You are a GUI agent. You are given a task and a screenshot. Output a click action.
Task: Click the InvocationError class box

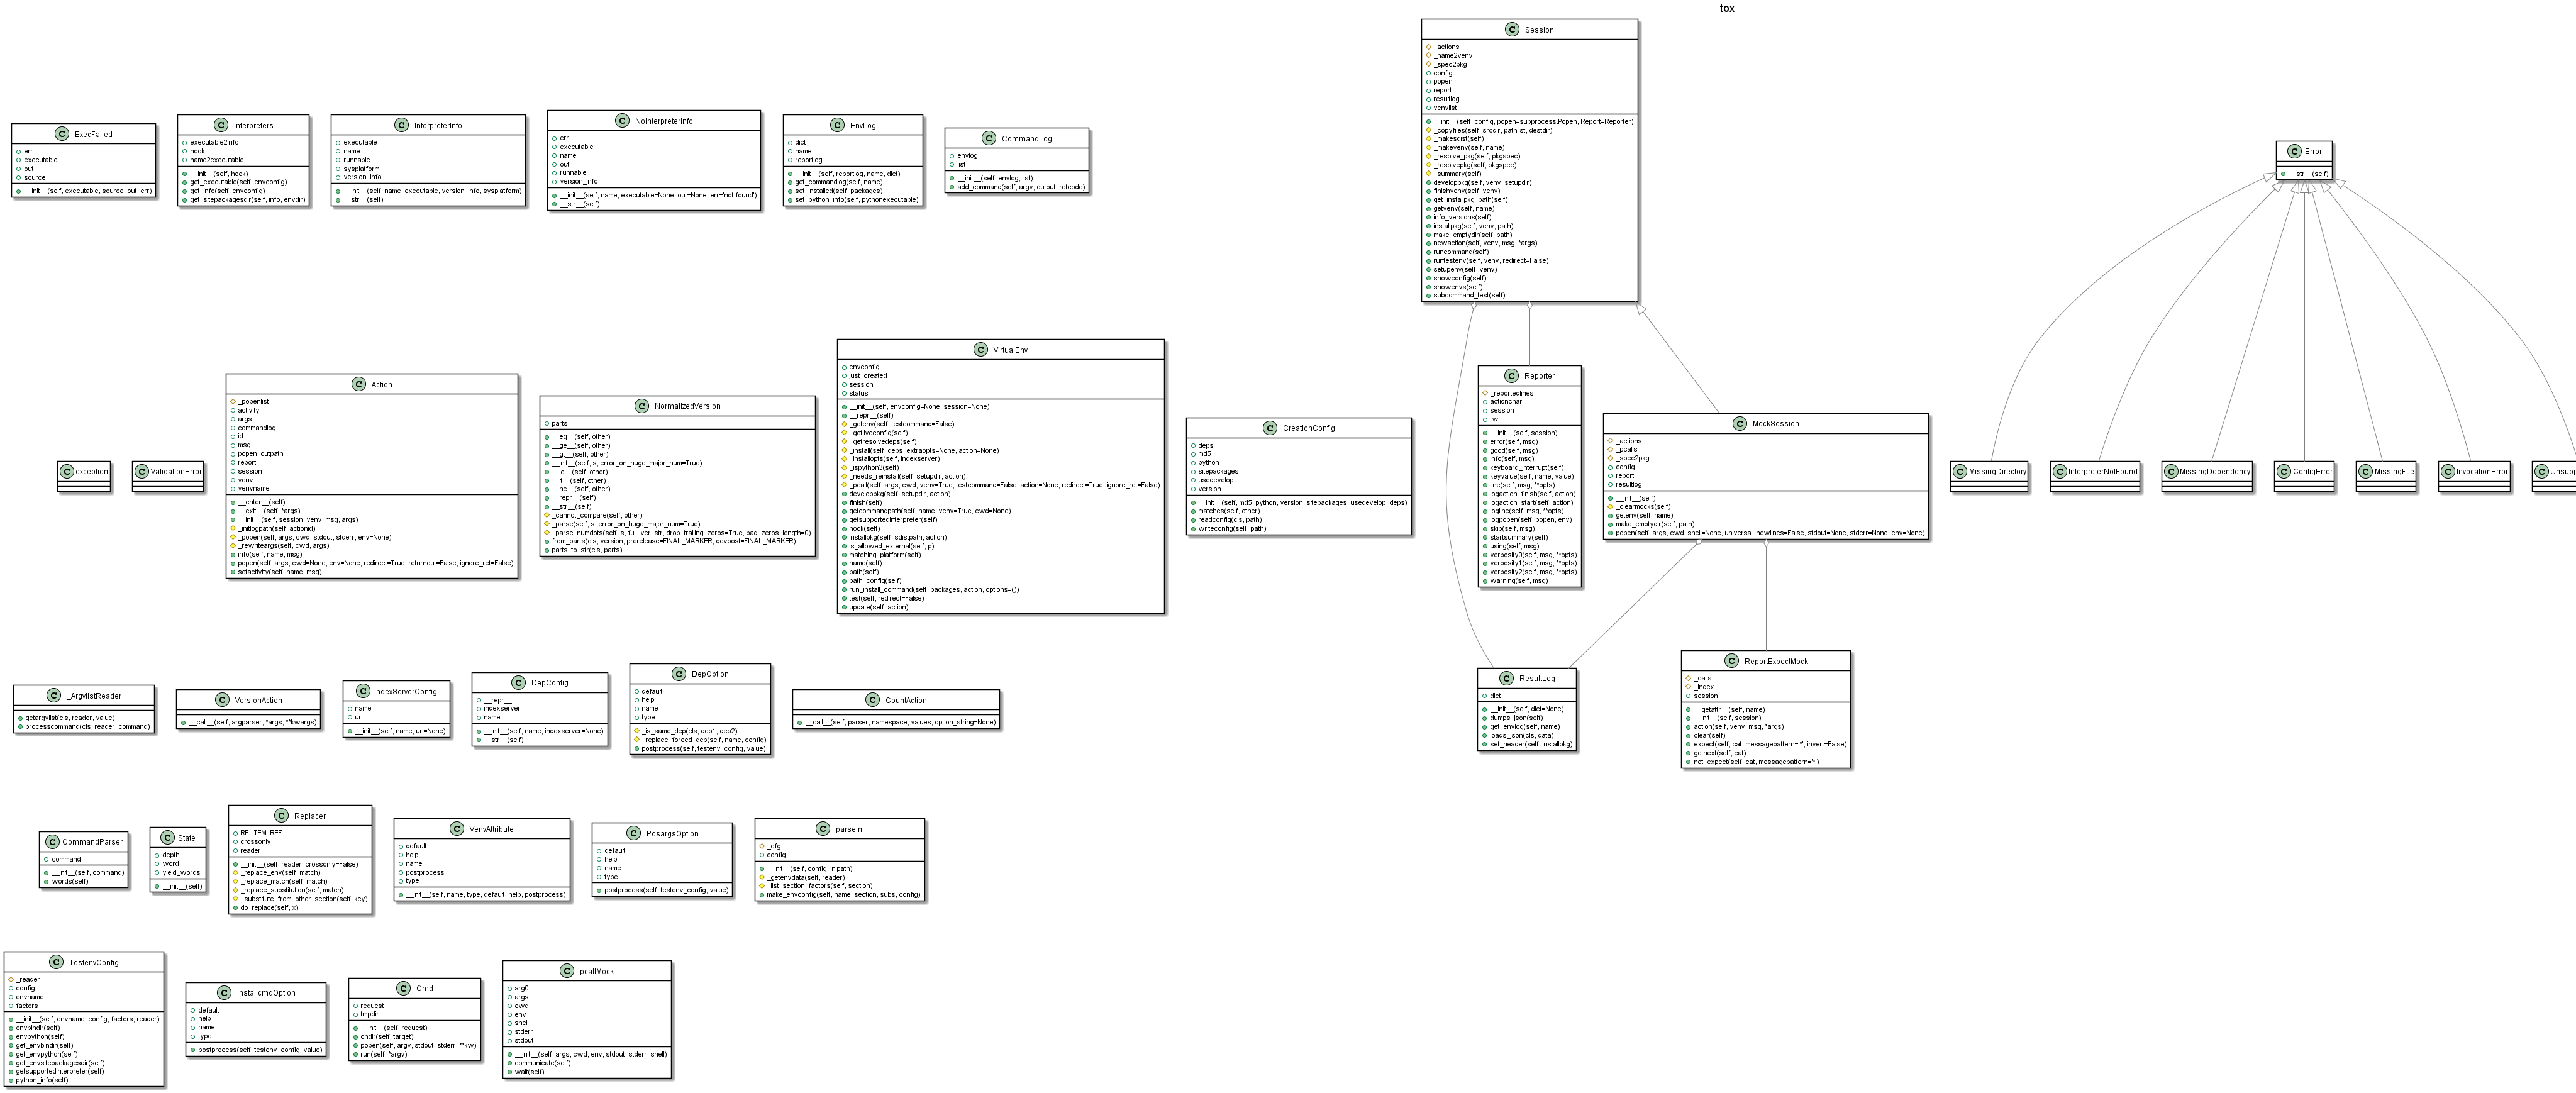(2474, 472)
